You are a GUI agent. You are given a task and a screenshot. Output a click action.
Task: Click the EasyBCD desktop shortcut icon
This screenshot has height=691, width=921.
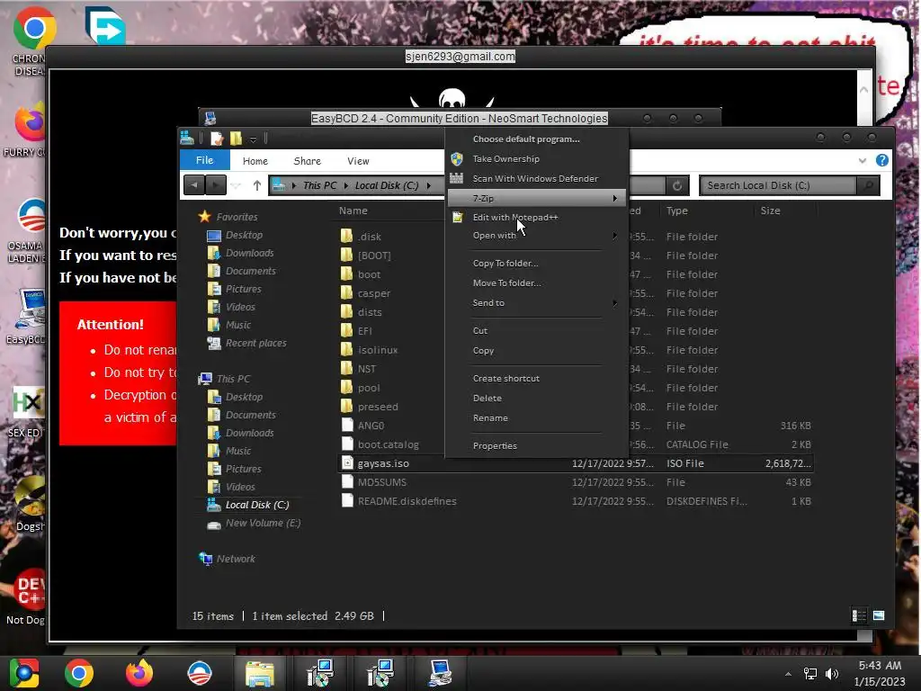tap(28, 318)
